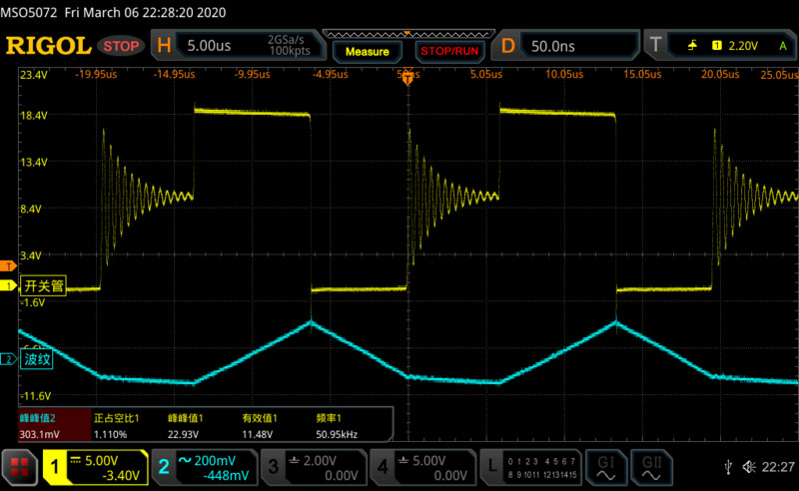Open the logic analyzer L channels panel
This screenshot has height=491, width=799.
click(x=527, y=465)
